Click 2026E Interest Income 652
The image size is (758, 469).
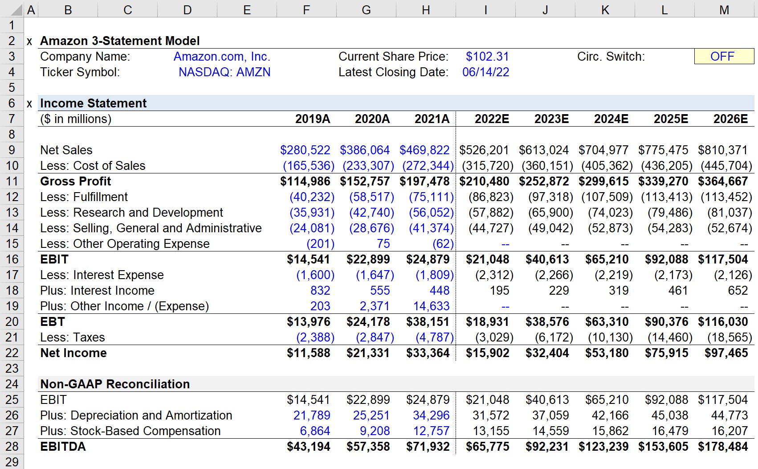tap(738, 291)
